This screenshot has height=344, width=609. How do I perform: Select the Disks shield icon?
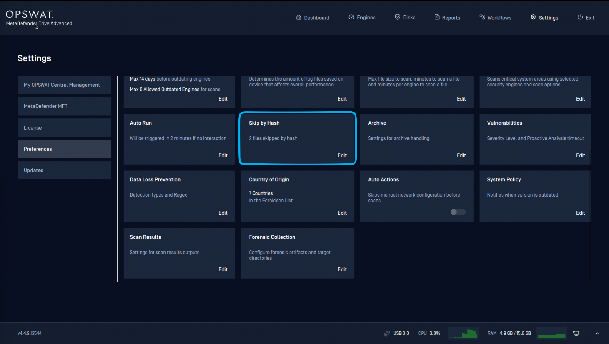pos(397,17)
